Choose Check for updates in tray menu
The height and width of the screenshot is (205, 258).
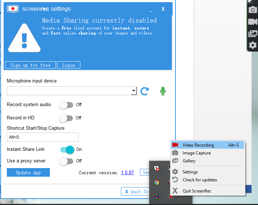[207, 180]
